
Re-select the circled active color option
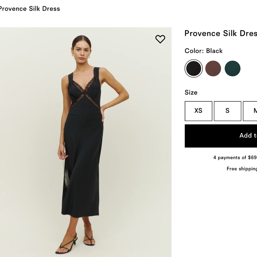193,68
